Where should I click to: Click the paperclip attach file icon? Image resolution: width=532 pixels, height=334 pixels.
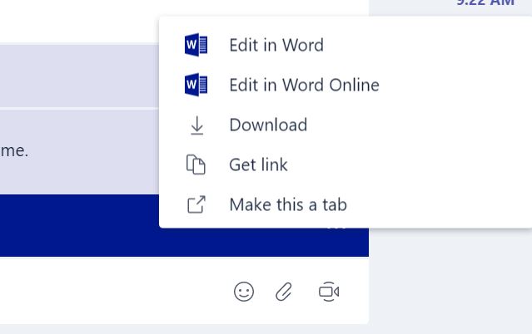click(284, 292)
